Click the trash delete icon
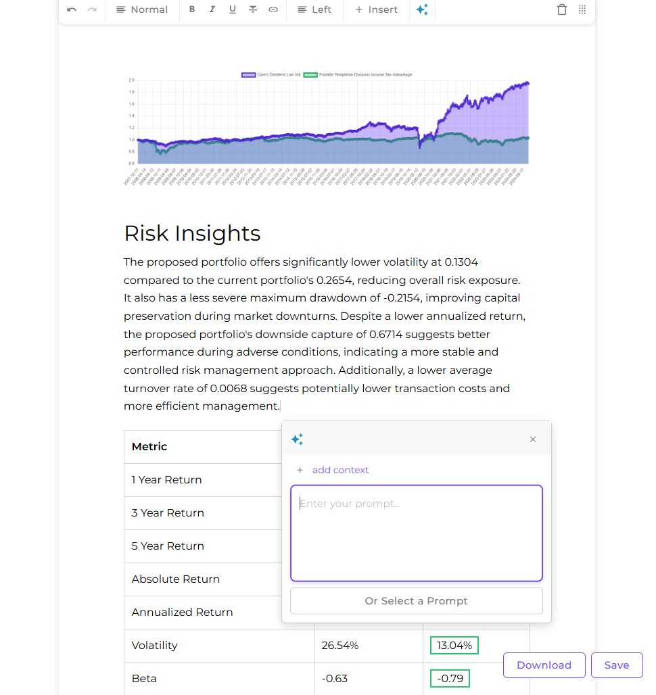Screen dimensions: 656x695 coord(562,9)
